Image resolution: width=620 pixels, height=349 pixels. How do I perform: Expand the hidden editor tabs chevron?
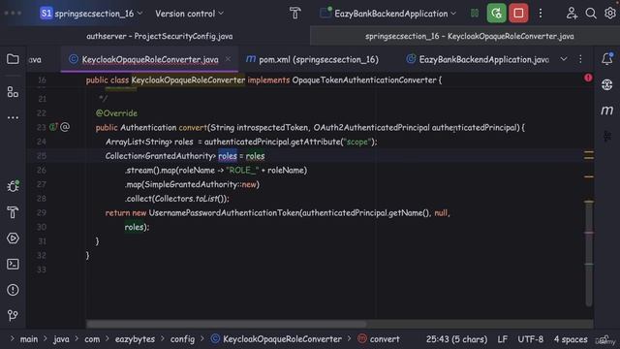(564, 59)
